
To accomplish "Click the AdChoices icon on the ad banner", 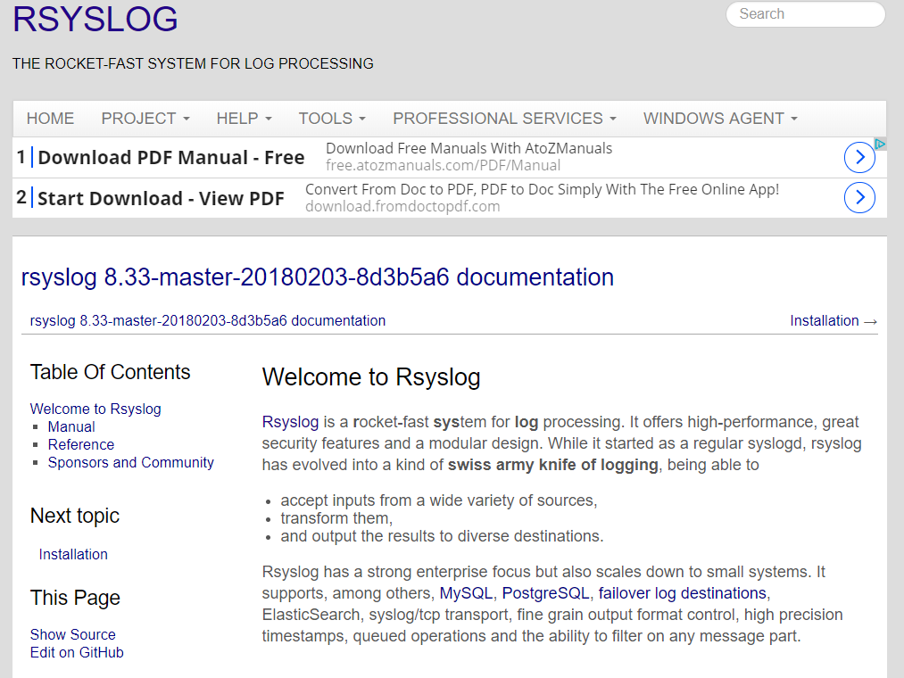I will (880, 144).
